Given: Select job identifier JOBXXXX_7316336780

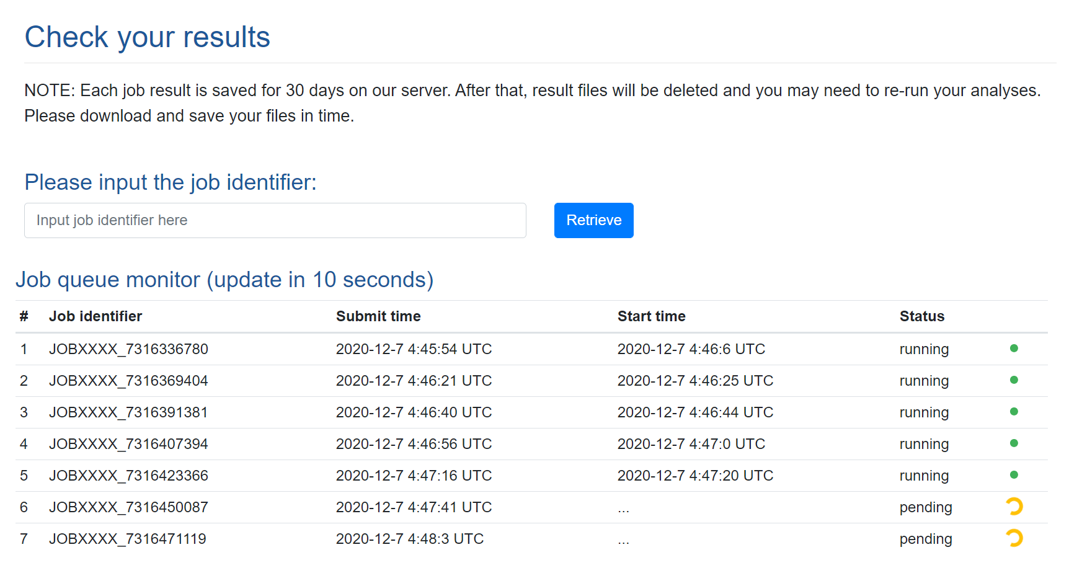Looking at the screenshot, I should (128, 349).
